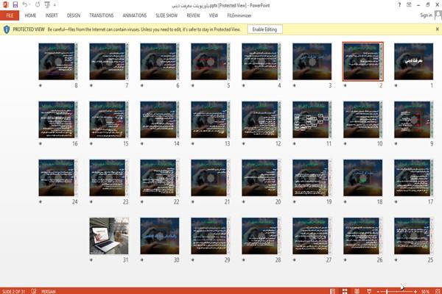Close the Protected View message bar
Viewport: 442px width, 294px height.
point(437,29)
